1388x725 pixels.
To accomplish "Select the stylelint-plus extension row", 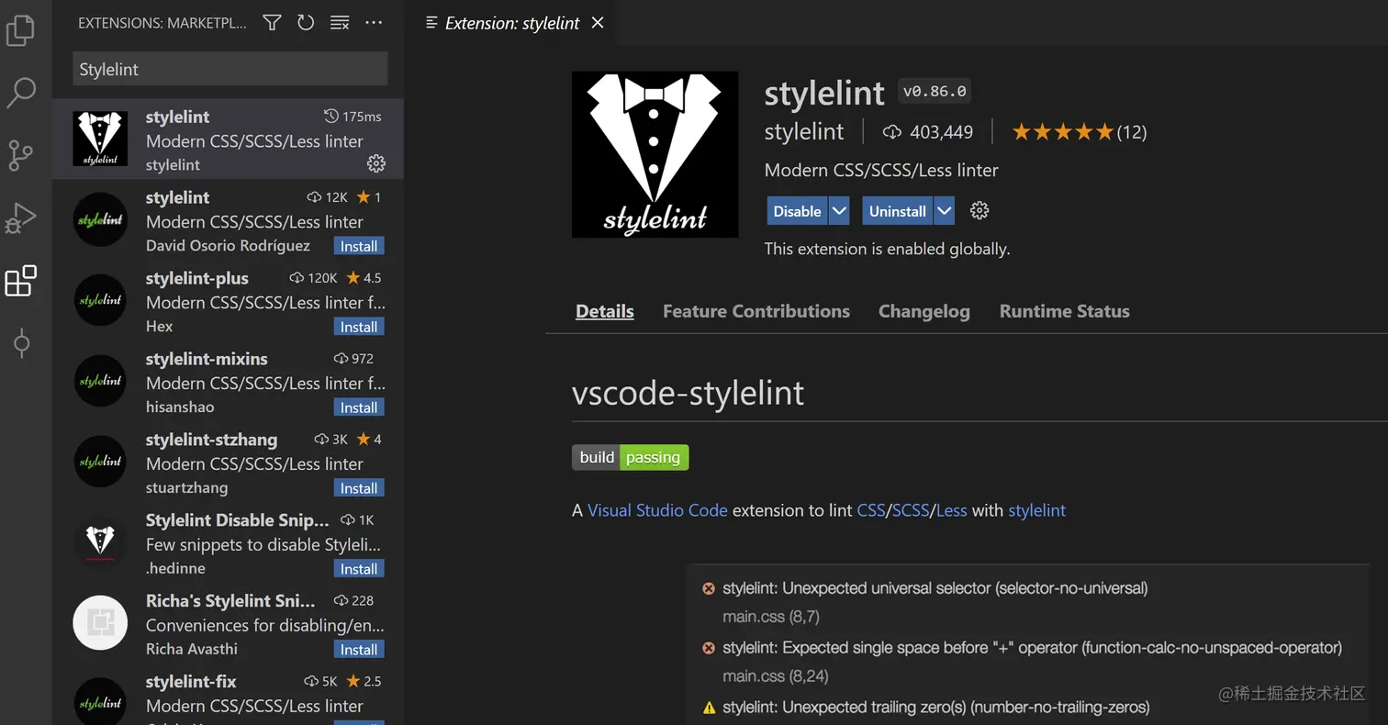I will tap(228, 300).
